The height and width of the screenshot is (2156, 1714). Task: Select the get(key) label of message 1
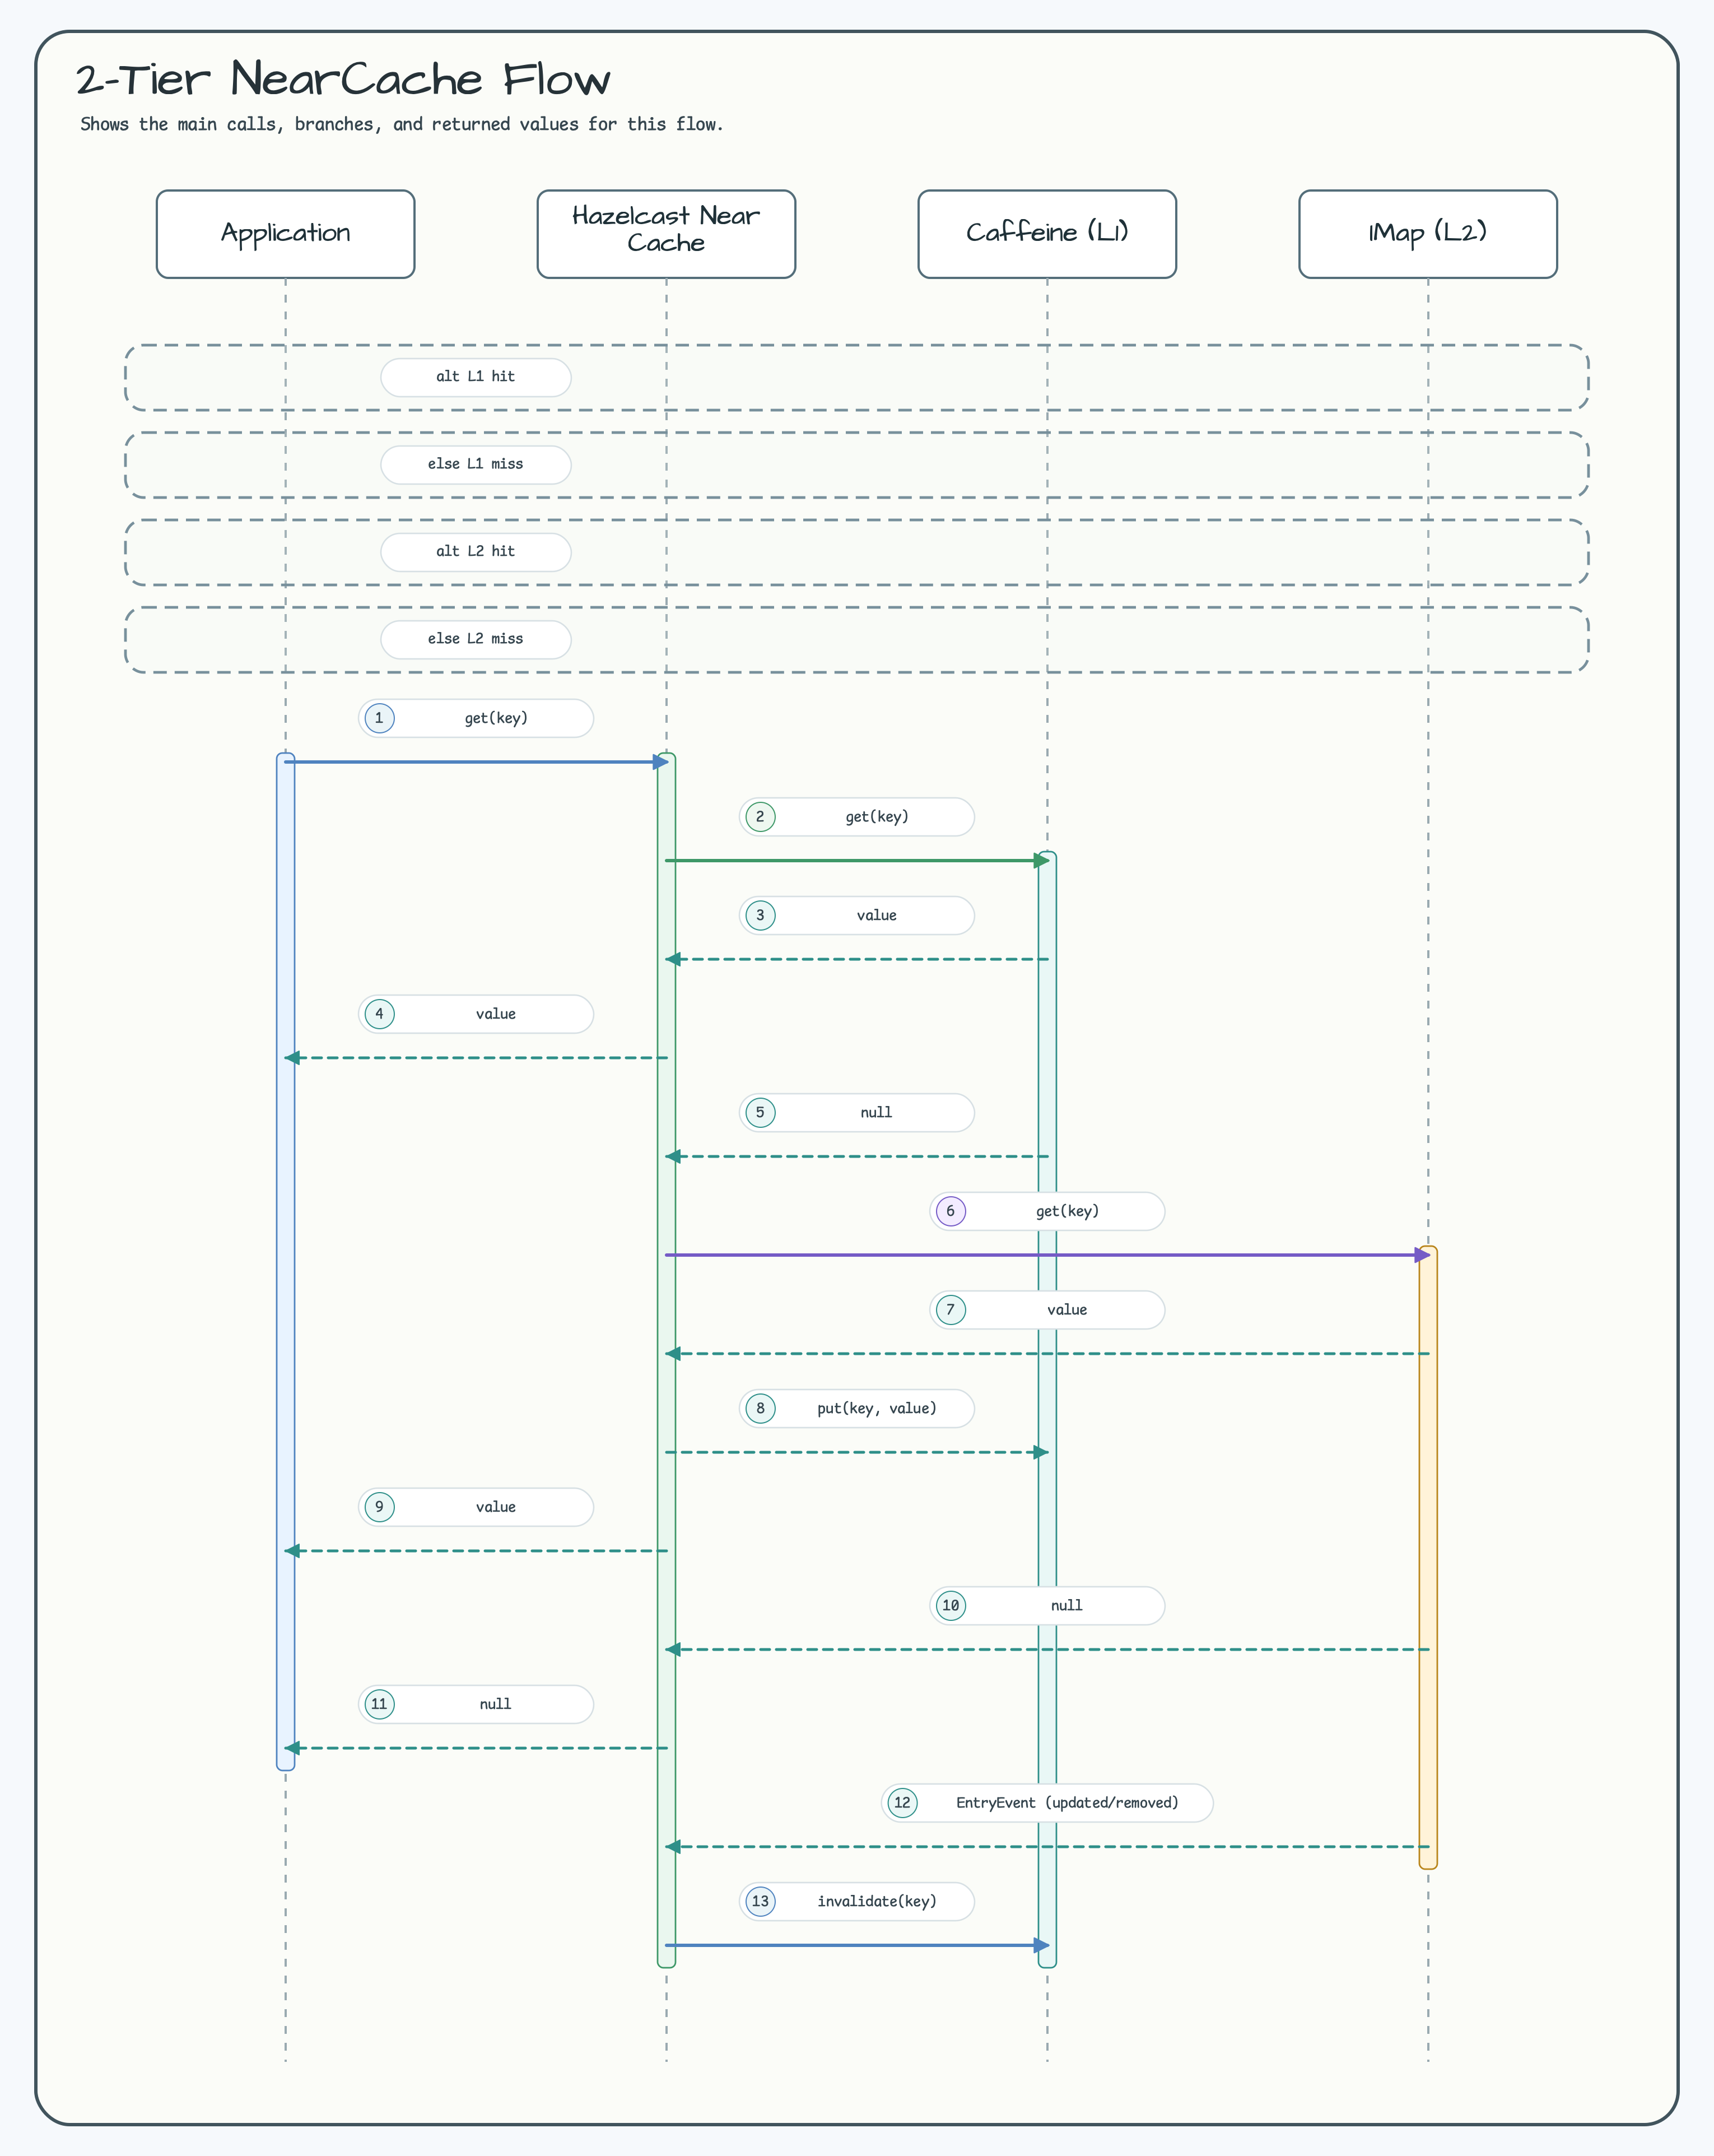[496, 718]
